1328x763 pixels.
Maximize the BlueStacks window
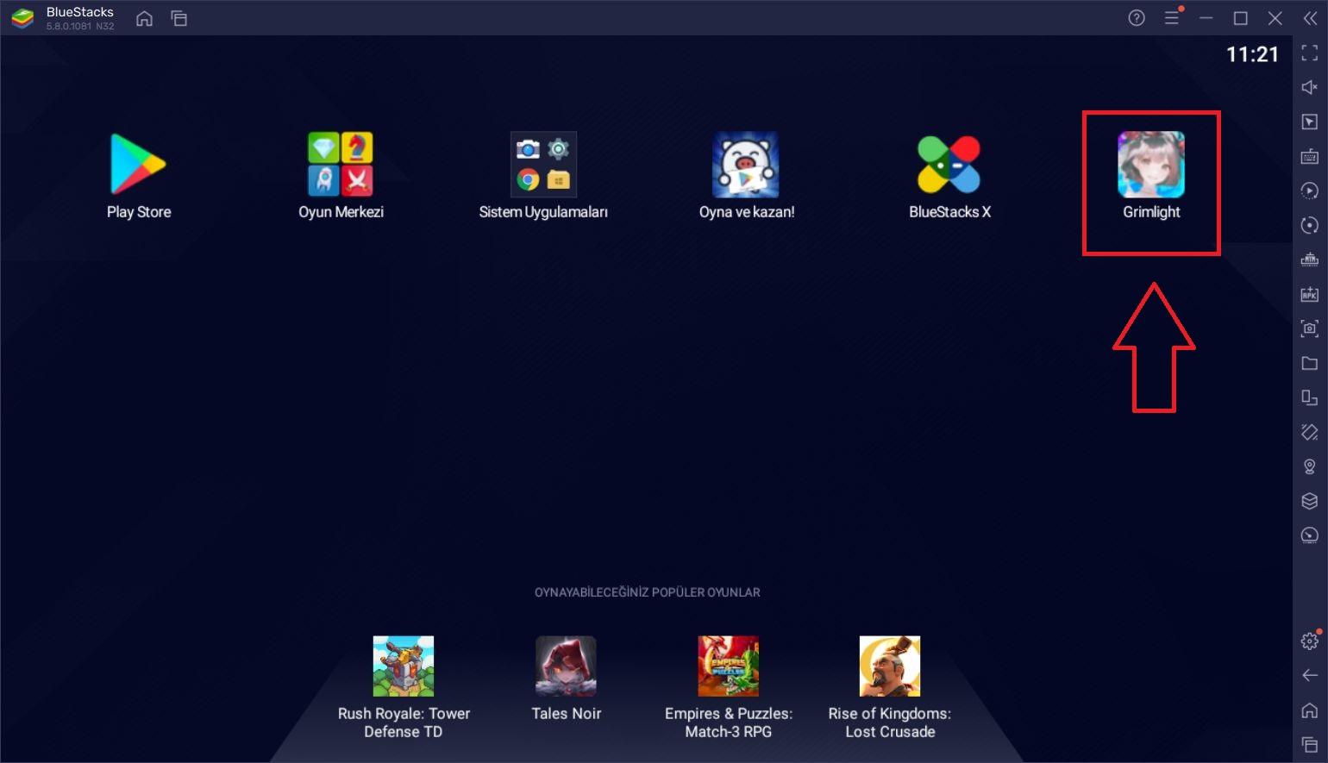click(1241, 18)
